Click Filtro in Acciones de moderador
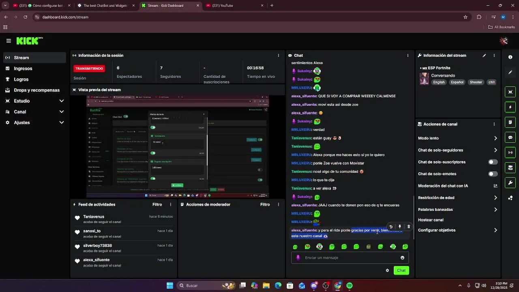Viewport: 519px width, 292px height. tap(265, 205)
